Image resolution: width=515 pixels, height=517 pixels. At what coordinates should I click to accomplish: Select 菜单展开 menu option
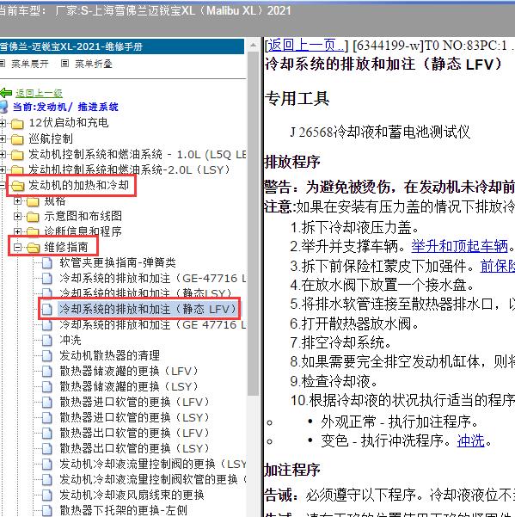[30, 64]
